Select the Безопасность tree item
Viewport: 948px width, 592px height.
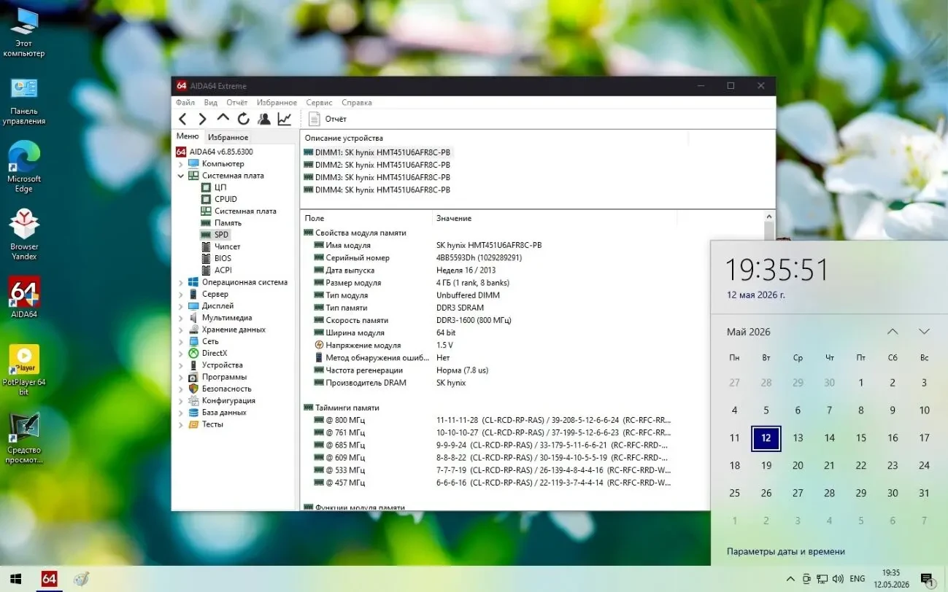[x=226, y=389]
